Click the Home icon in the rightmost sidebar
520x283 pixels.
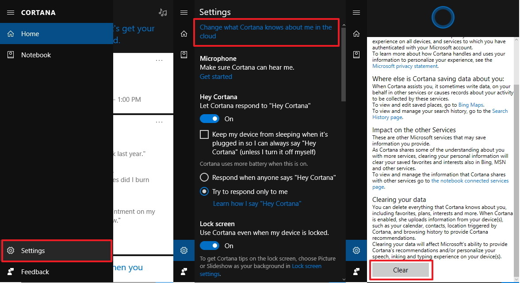point(357,33)
